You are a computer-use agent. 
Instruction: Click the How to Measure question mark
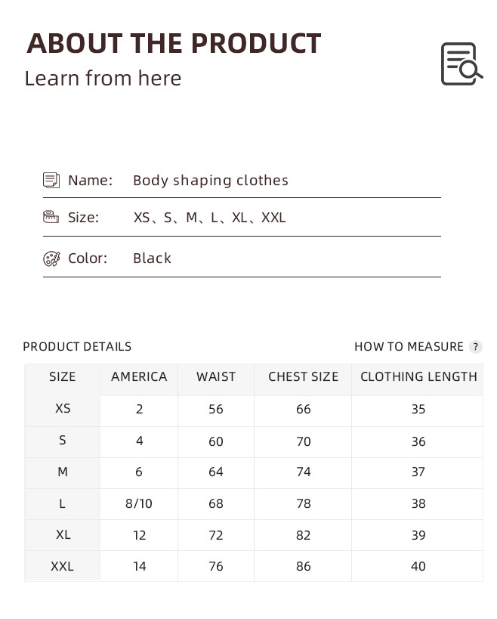475,347
